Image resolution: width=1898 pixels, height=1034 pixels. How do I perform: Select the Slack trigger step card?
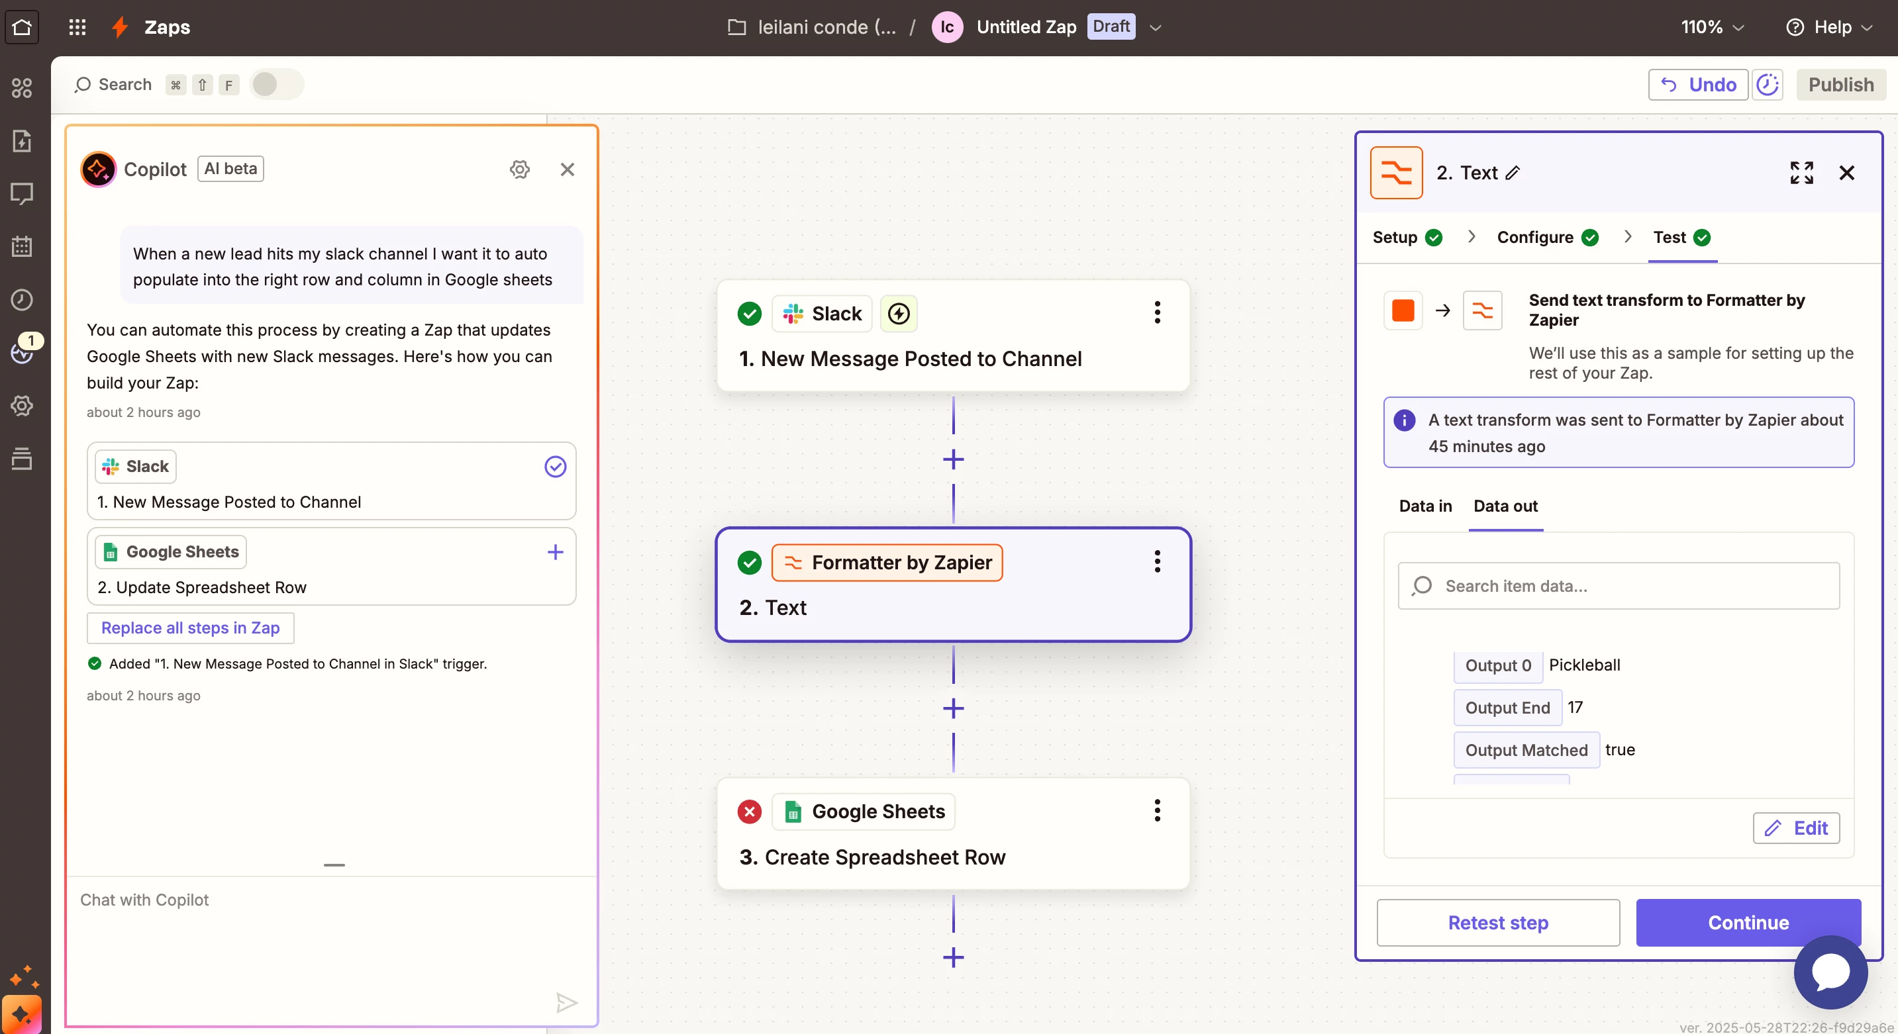(954, 335)
